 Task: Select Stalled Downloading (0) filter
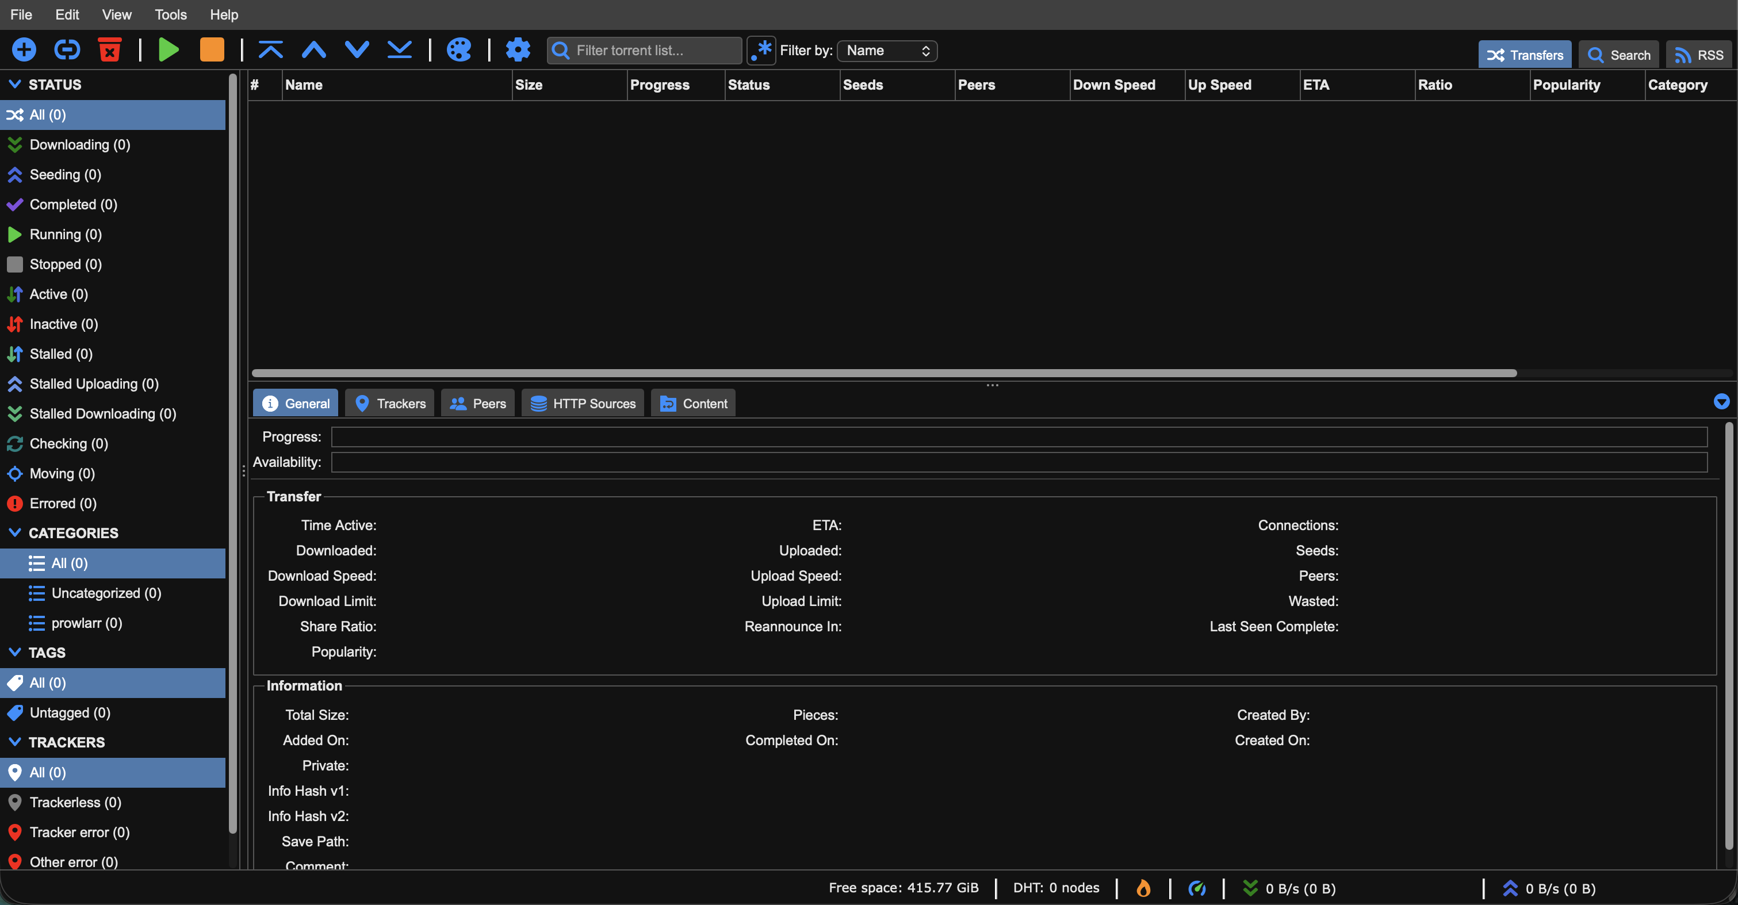tap(113, 413)
